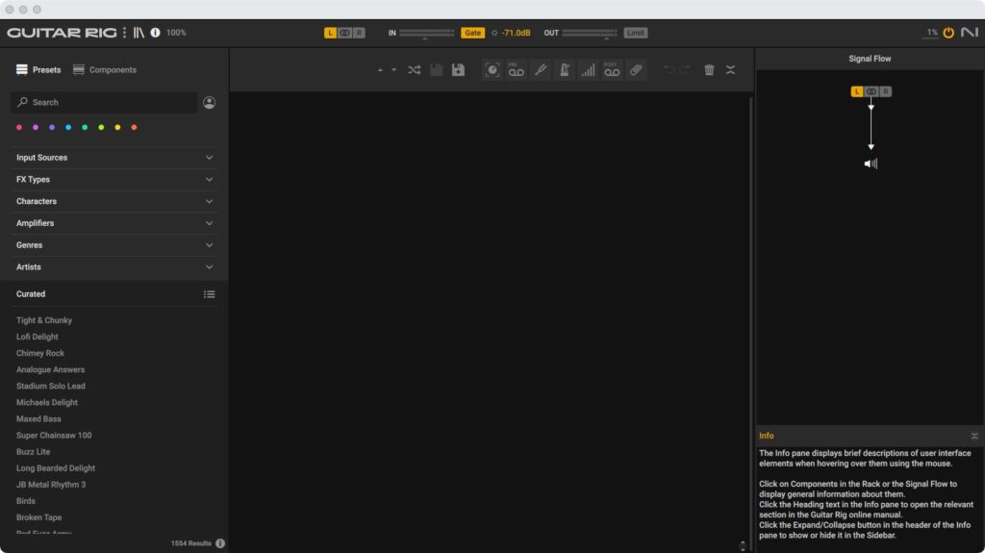This screenshot has width=985, height=553.
Task: Toggle the Gate noise gate button
Action: coord(472,33)
